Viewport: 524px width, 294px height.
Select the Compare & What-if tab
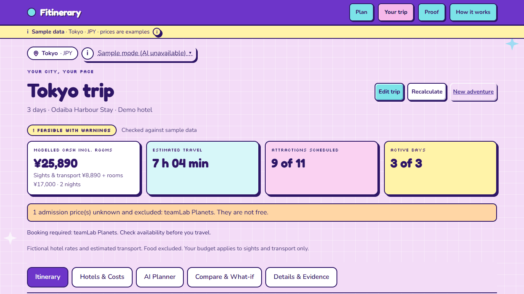point(224,277)
